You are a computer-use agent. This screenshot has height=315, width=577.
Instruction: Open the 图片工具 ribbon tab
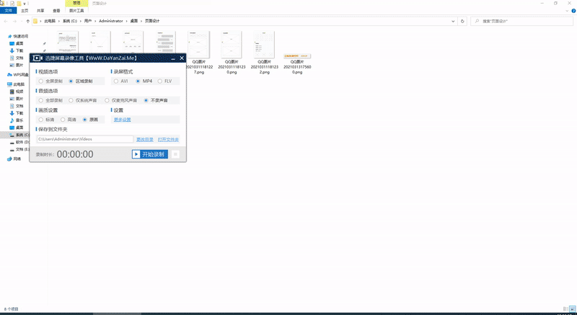coord(76,11)
